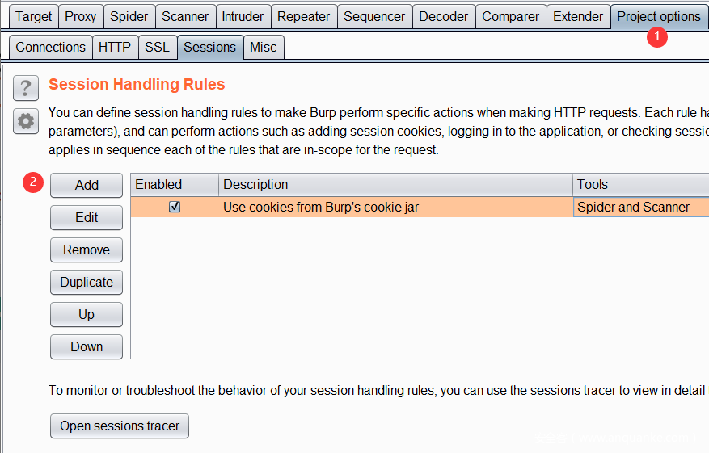Open the Project options tab
Image resolution: width=709 pixels, height=453 pixels.
(659, 16)
